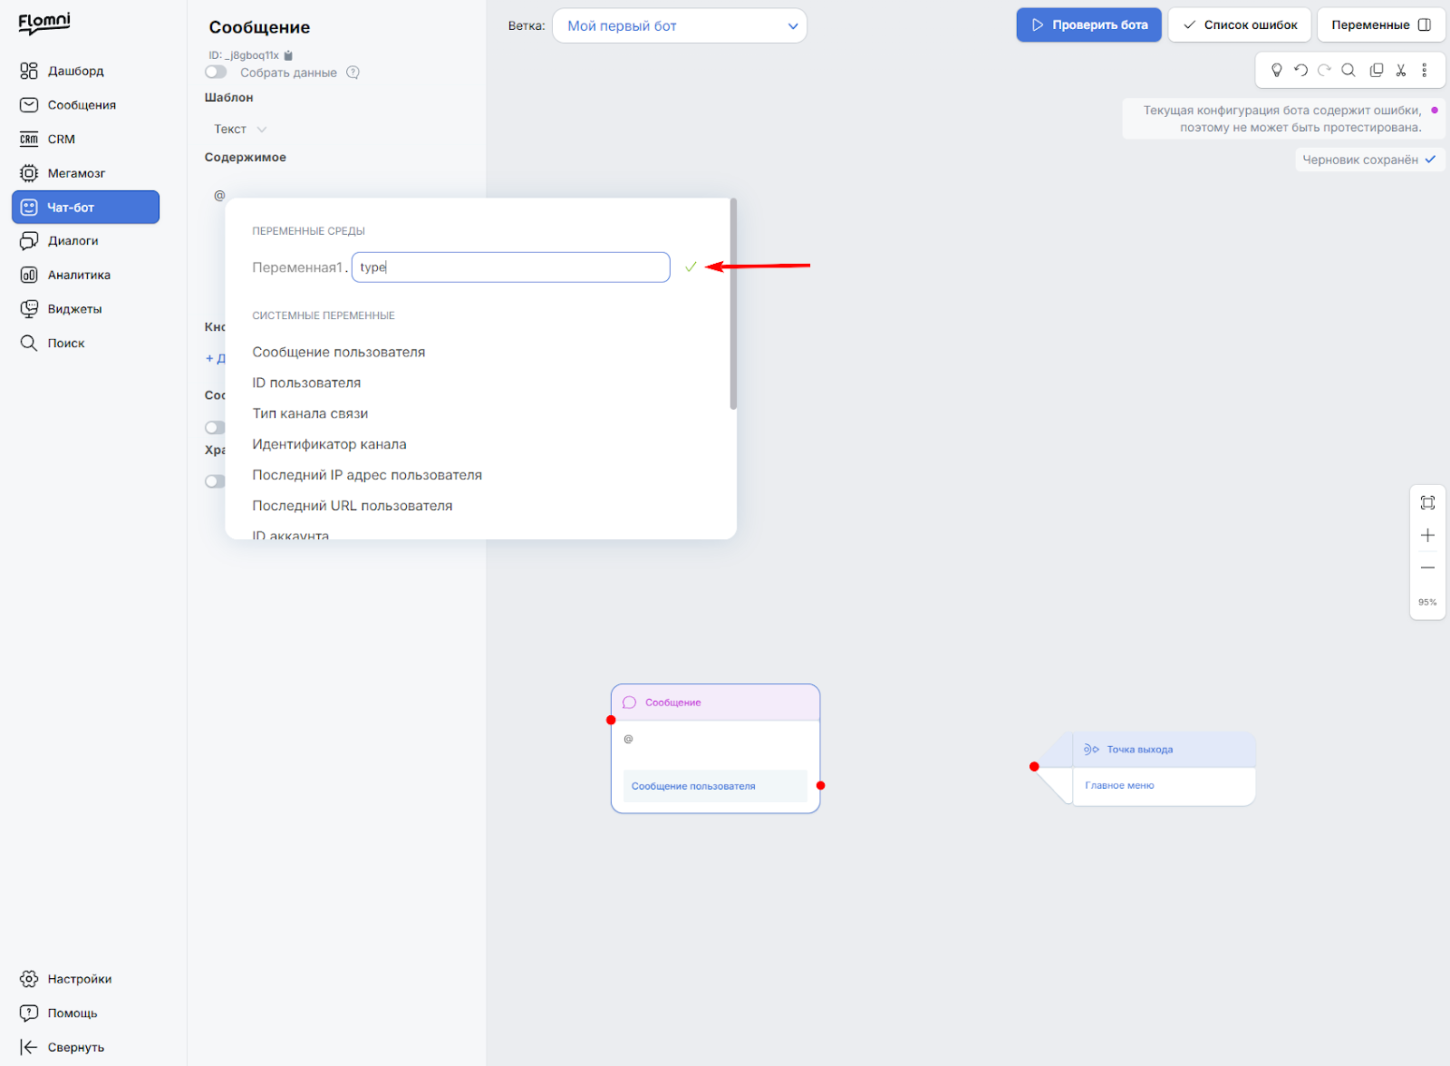Image resolution: width=1450 pixels, height=1066 pixels.
Task: Undo last action with the undo arrow
Action: pos(1300,70)
